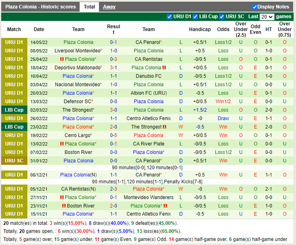Click red card icon in Montevideo Wanderers match row

(x=62, y=197)
